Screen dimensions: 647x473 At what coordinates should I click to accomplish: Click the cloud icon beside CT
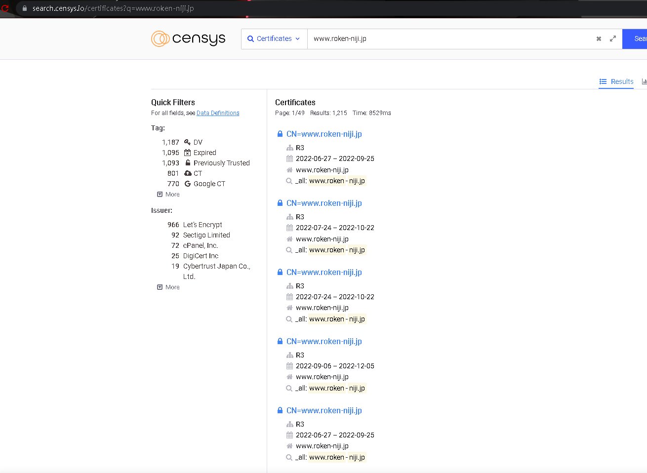click(188, 173)
